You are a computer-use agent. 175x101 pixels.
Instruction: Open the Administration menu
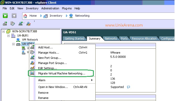pyautogui.click(x=50, y=8)
